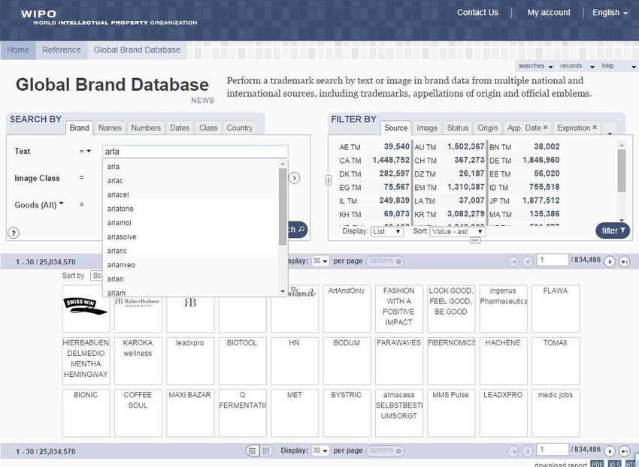This screenshot has height=467, width=639.
Task: Apply filters with the filter button
Action: pos(613,230)
